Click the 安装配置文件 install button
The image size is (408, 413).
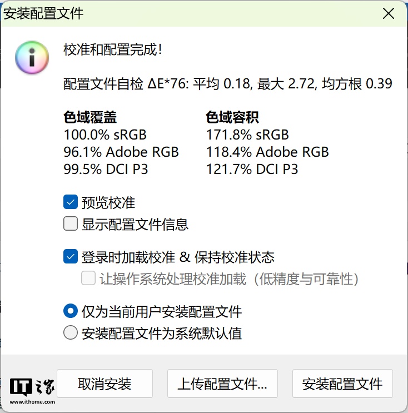(342, 384)
